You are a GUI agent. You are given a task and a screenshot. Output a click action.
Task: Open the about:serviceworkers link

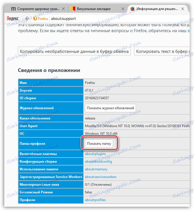point(101,177)
